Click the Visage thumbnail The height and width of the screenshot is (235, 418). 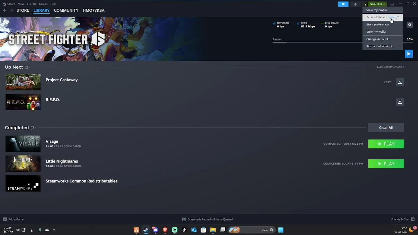pos(23,144)
